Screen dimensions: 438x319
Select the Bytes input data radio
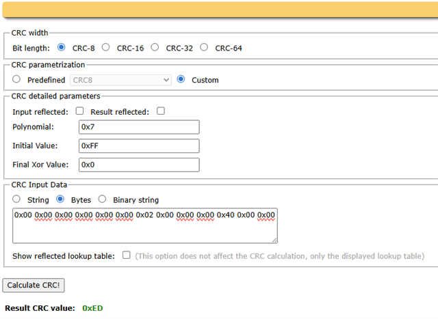[x=60, y=199]
